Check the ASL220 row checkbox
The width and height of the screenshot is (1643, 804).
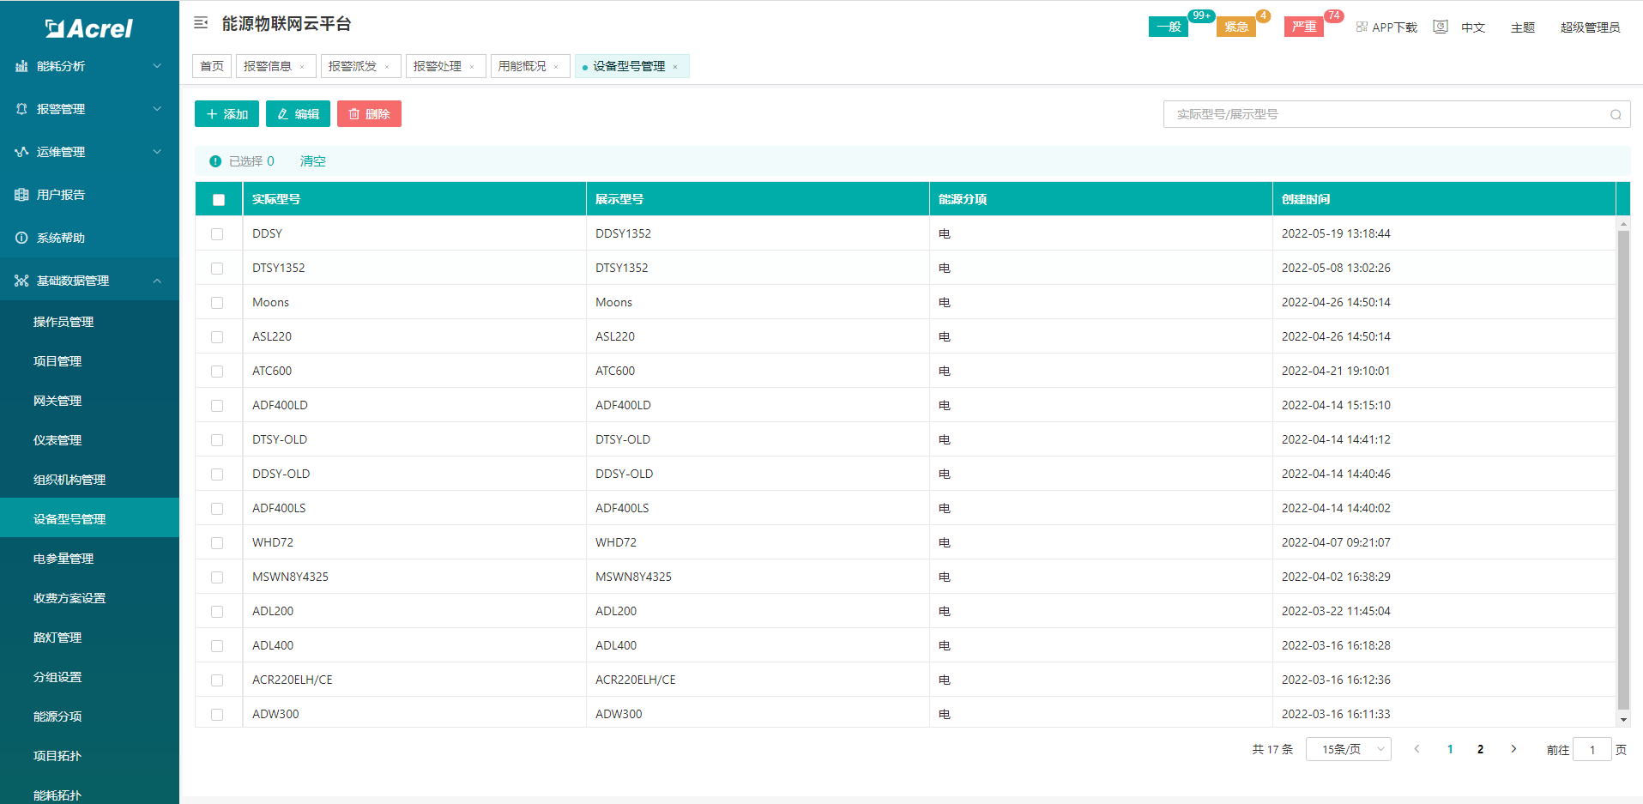point(217,337)
